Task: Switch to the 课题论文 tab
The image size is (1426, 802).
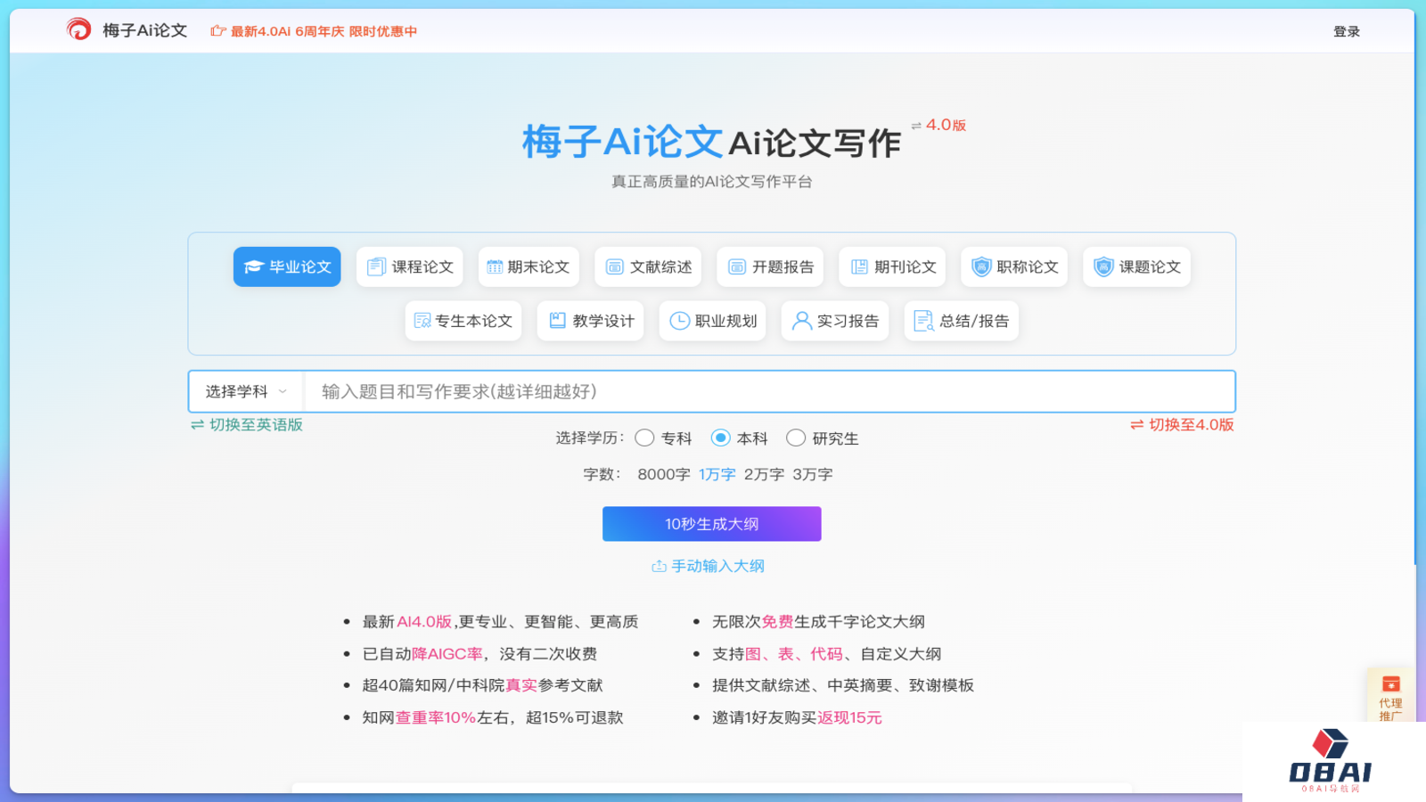Action: [x=1136, y=266]
